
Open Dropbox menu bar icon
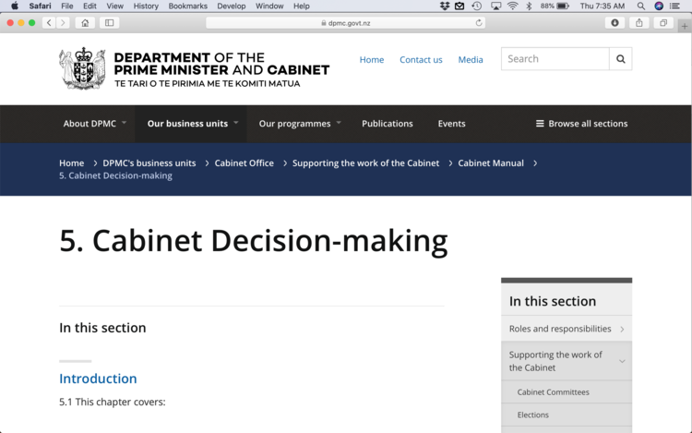click(x=445, y=6)
